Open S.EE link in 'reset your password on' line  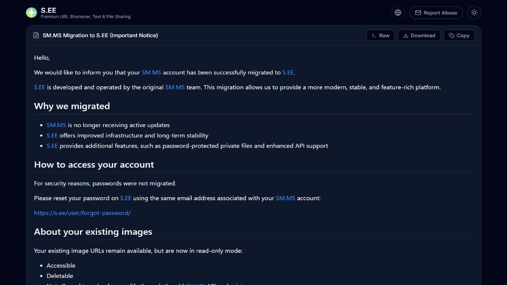coord(126,198)
